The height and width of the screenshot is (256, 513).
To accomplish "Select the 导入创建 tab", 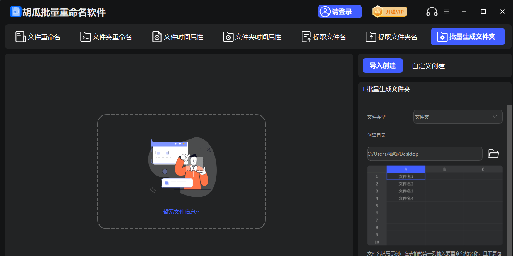I will point(383,65).
